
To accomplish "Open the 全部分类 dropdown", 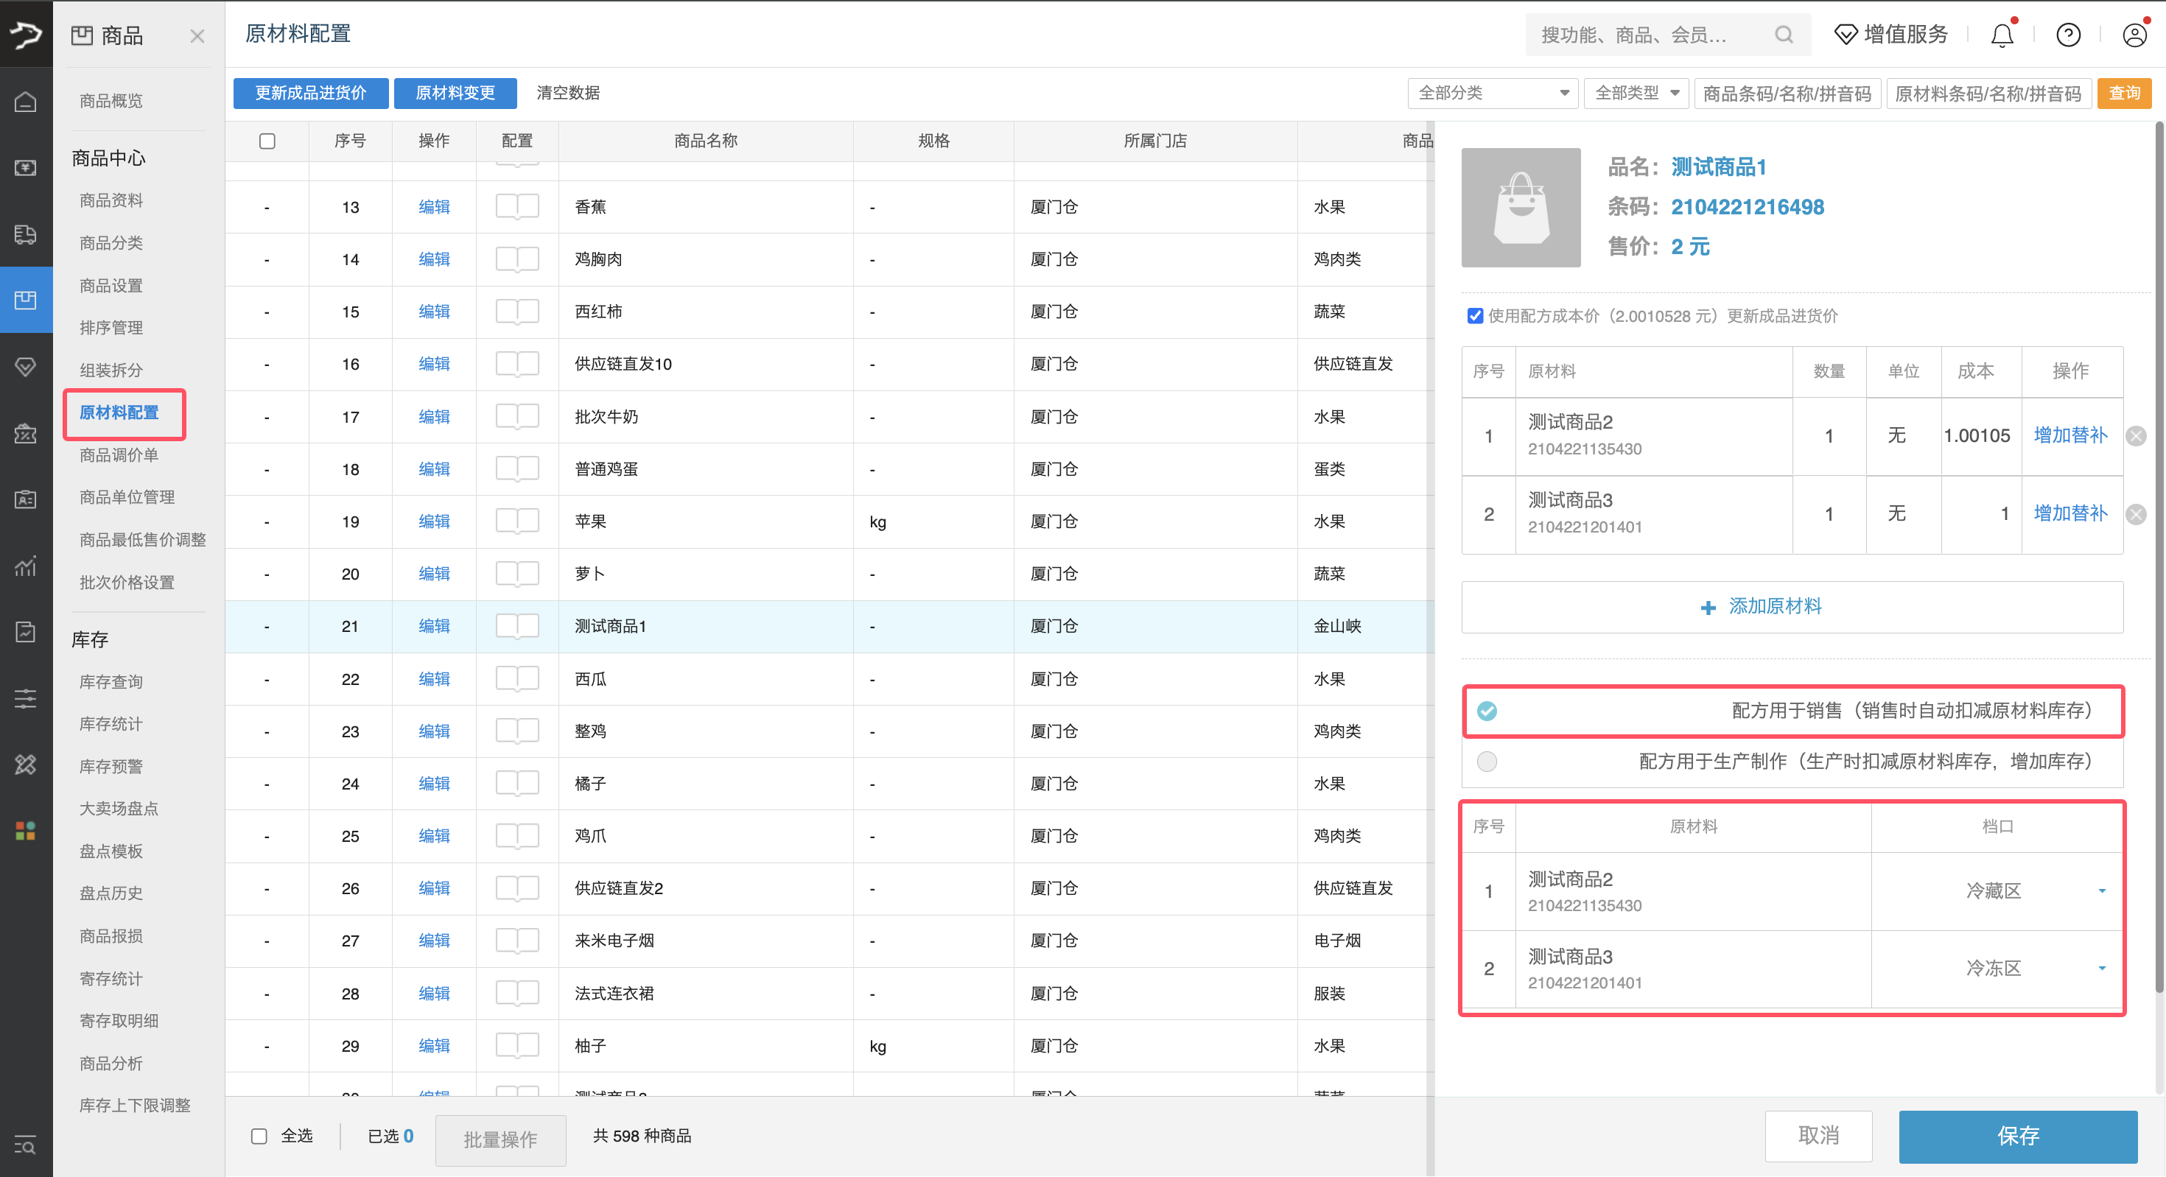I will pyautogui.click(x=1493, y=93).
